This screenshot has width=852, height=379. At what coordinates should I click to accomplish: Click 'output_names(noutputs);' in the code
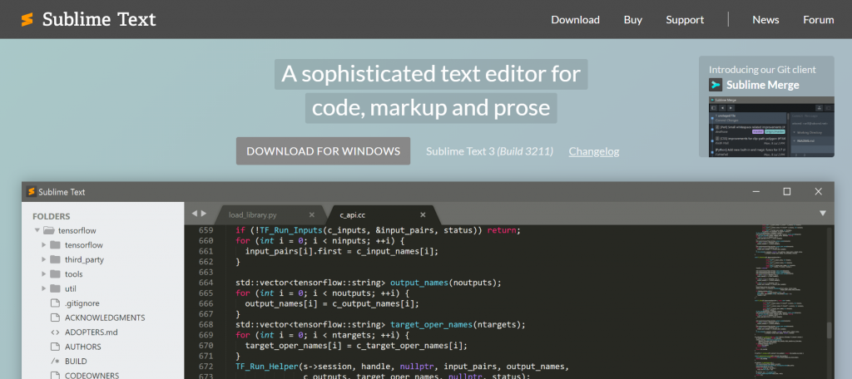pyautogui.click(x=446, y=283)
